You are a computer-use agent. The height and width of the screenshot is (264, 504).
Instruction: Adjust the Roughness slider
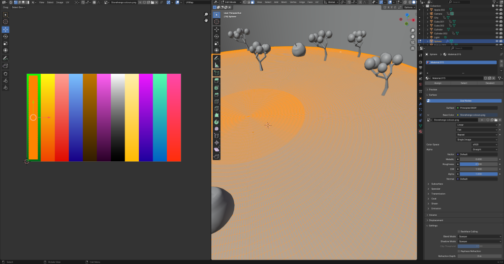pyautogui.click(x=477, y=164)
